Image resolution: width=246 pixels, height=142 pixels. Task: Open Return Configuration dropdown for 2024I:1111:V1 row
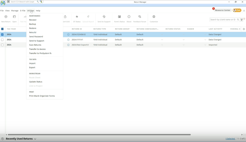(162, 40)
